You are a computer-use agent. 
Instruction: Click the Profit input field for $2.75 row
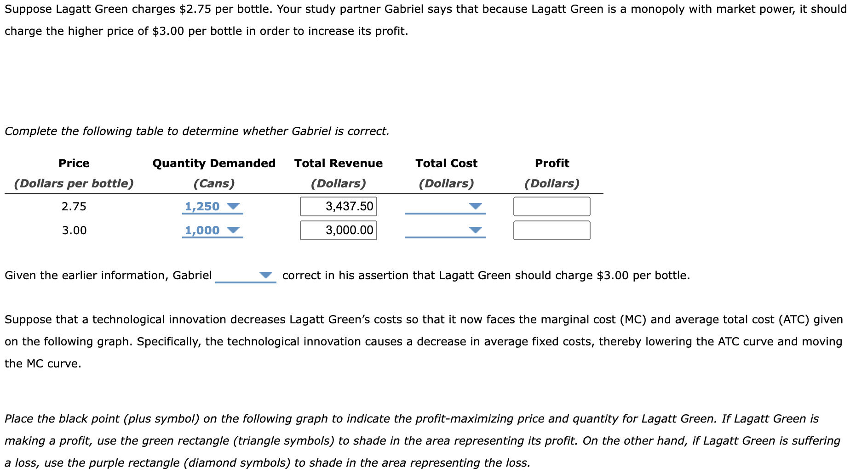click(551, 206)
